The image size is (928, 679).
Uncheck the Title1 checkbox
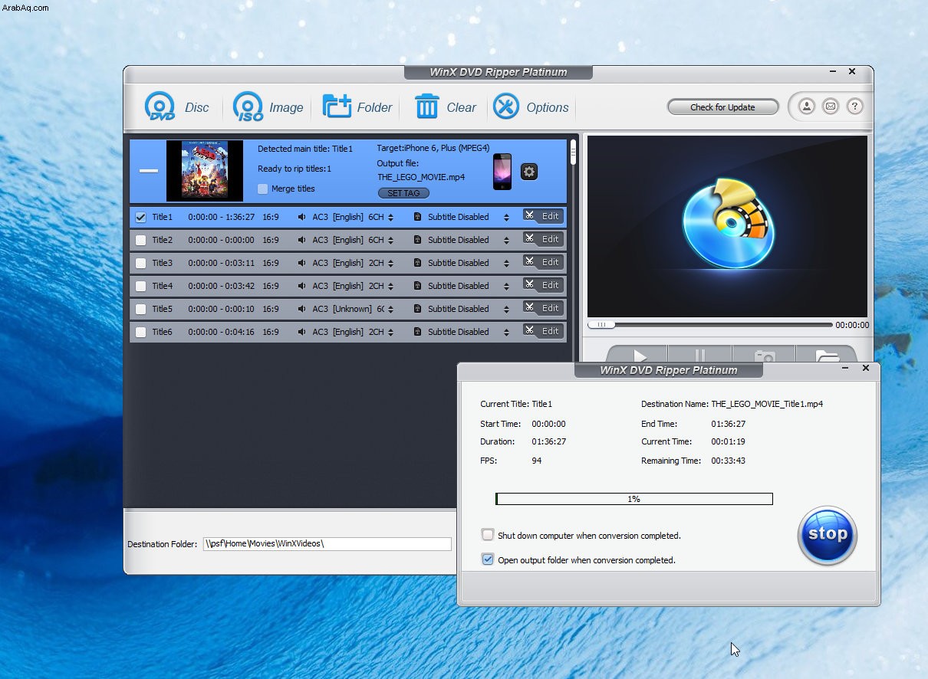click(x=140, y=217)
